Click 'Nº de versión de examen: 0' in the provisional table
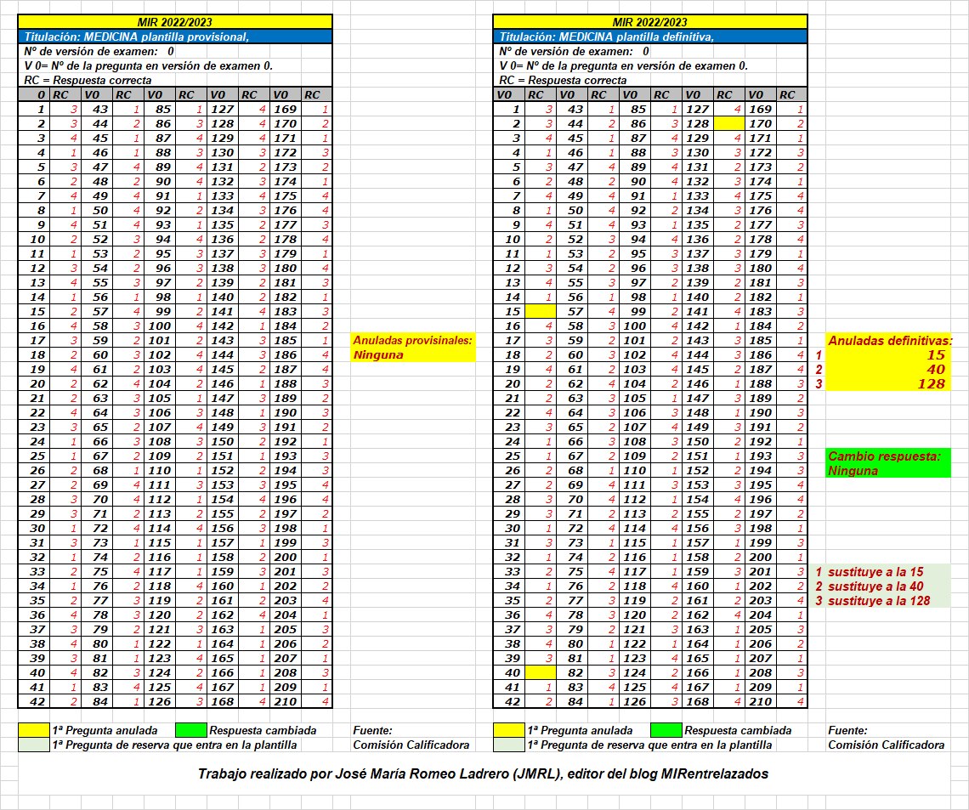969x810 pixels. (99, 51)
